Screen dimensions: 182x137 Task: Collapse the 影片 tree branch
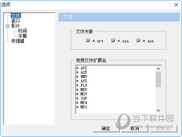7,26
